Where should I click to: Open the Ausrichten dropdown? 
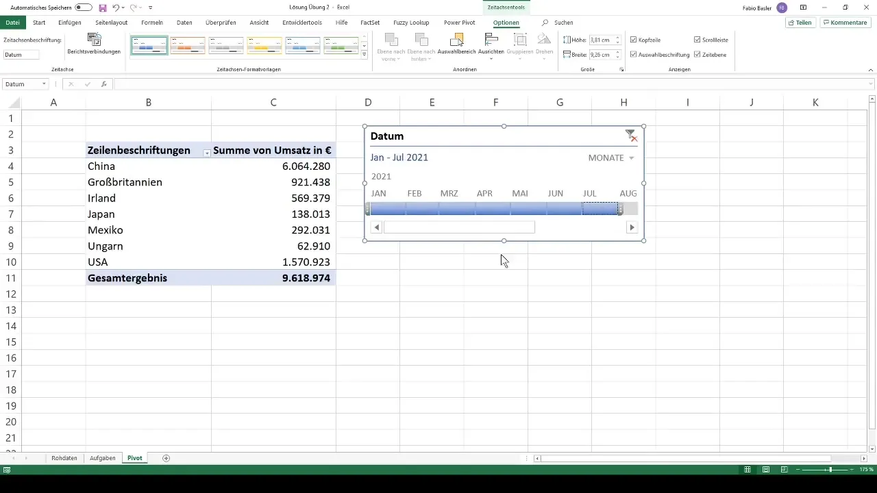[x=491, y=47]
